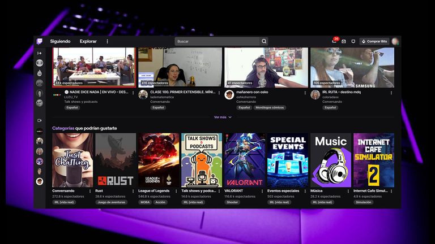Open the Rust category cover
The width and height of the screenshot is (435, 244).
116,160
